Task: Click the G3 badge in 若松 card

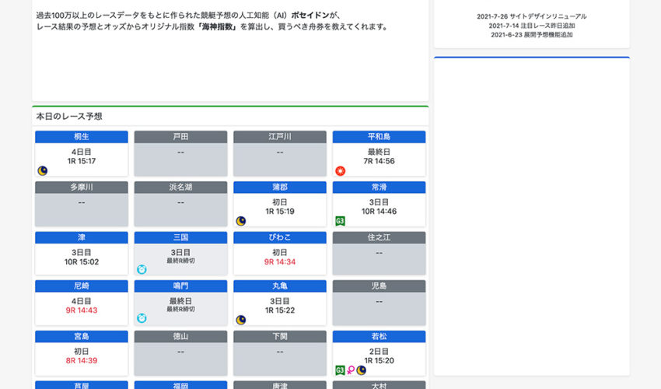Action: tap(340, 370)
